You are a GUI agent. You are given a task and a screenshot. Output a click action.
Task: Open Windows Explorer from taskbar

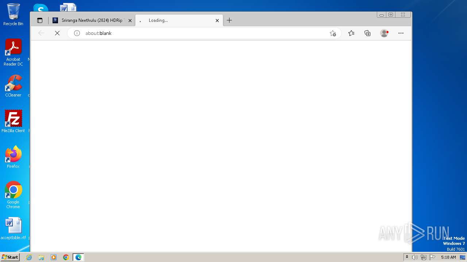pyautogui.click(x=41, y=257)
